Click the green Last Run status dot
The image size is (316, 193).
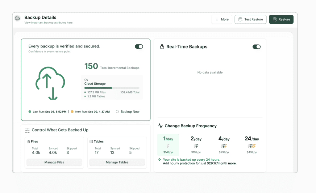point(30,112)
